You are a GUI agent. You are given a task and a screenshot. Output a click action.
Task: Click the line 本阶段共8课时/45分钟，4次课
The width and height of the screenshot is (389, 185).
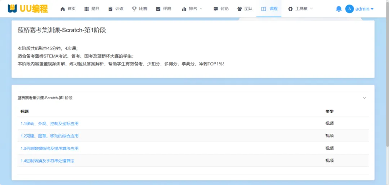click(48, 48)
